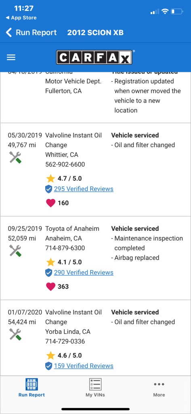
Task: Tap wrench icon for 01/07/2020 service
Action: point(15,334)
